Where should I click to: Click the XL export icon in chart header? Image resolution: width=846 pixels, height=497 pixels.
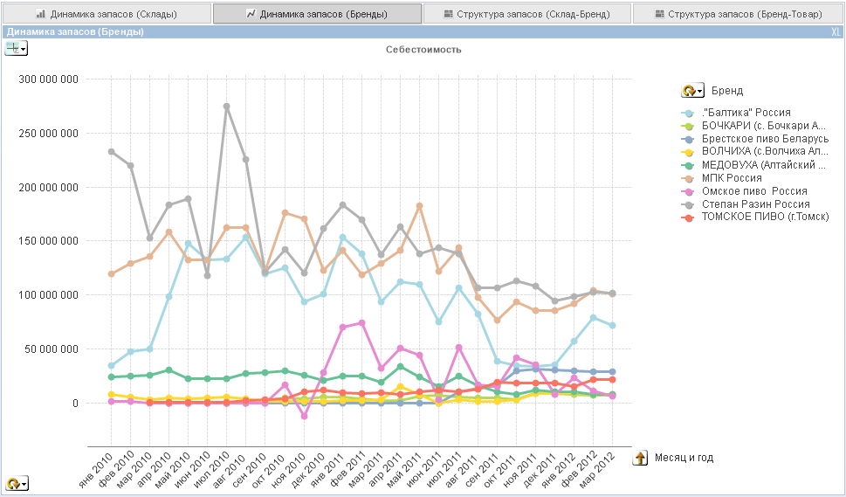click(x=836, y=31)
